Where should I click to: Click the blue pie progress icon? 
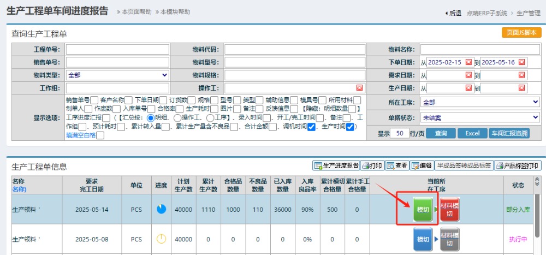[x=161, y=209]
